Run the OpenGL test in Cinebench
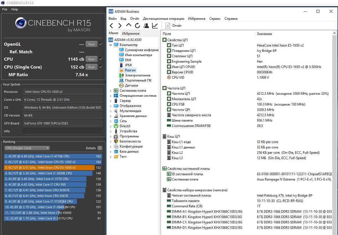 tap(91, 44)
